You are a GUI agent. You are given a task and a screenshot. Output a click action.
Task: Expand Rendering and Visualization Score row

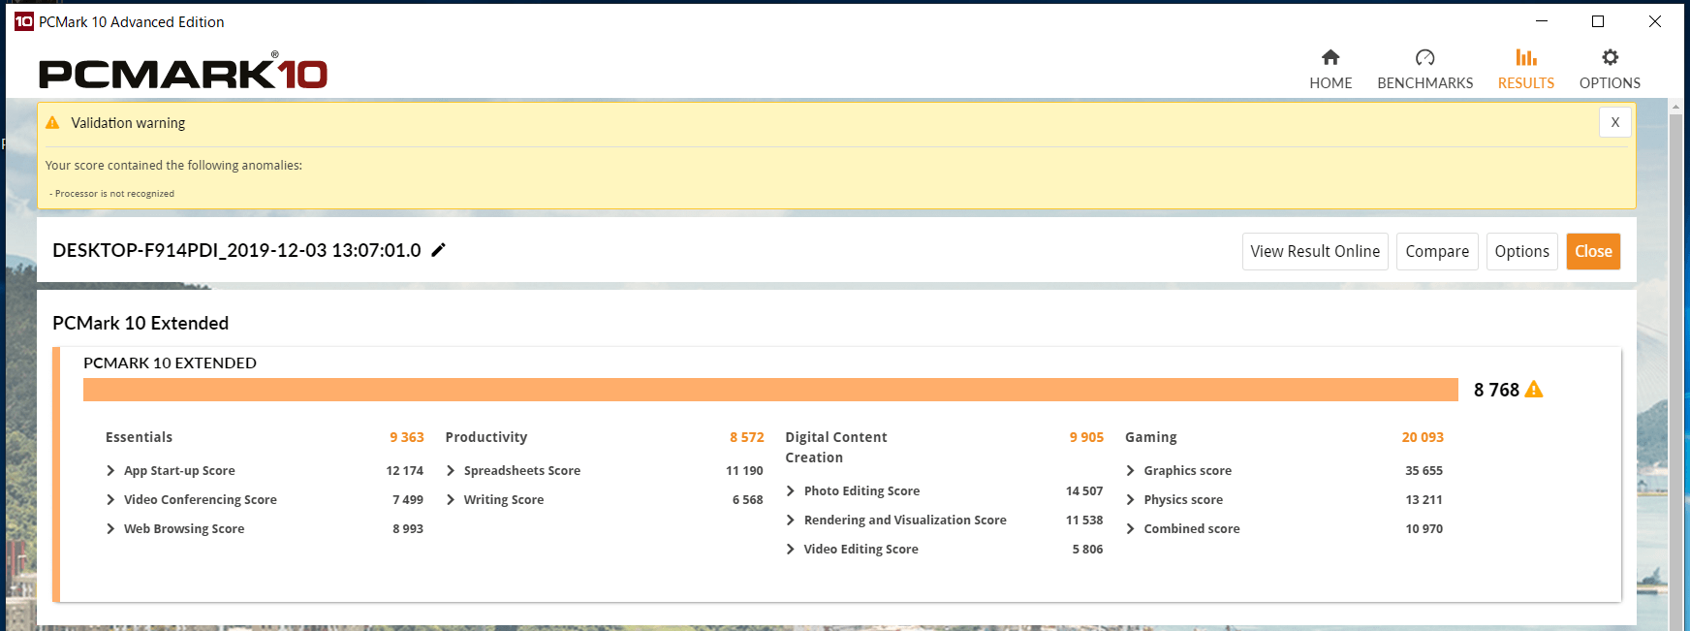pos(791,521)
